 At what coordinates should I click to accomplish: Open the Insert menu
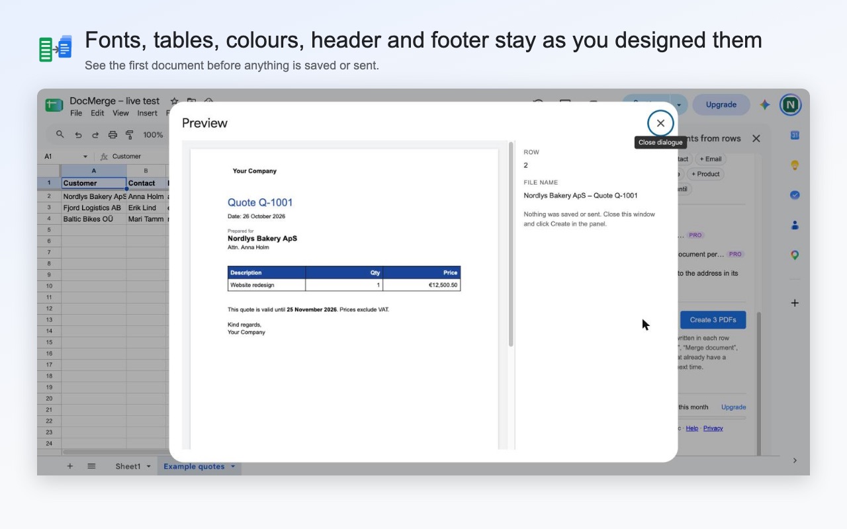pos(147,113)
